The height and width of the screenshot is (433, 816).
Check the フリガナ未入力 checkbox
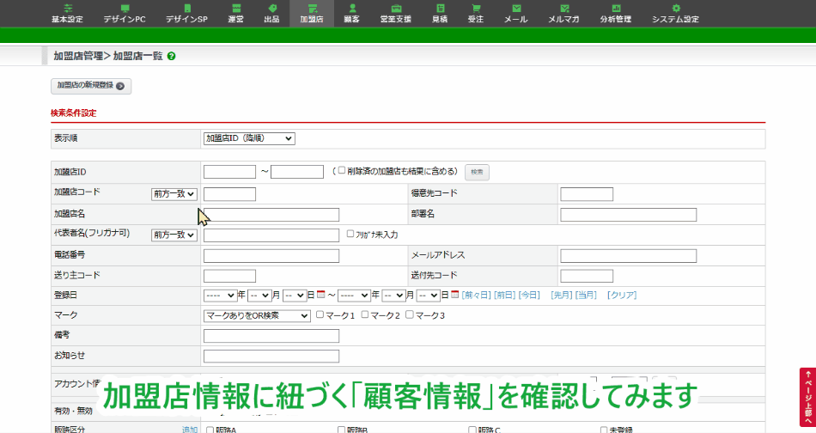point(350,234)
